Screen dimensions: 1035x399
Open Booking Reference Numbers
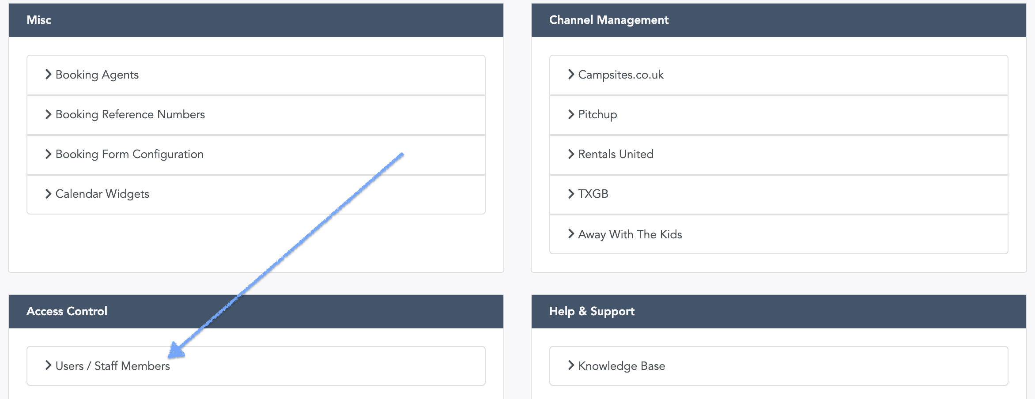pyautogui.click(x=256, y=115)
